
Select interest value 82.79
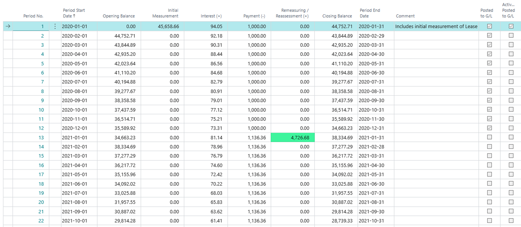pyautogui.click(x=216, y=82)
